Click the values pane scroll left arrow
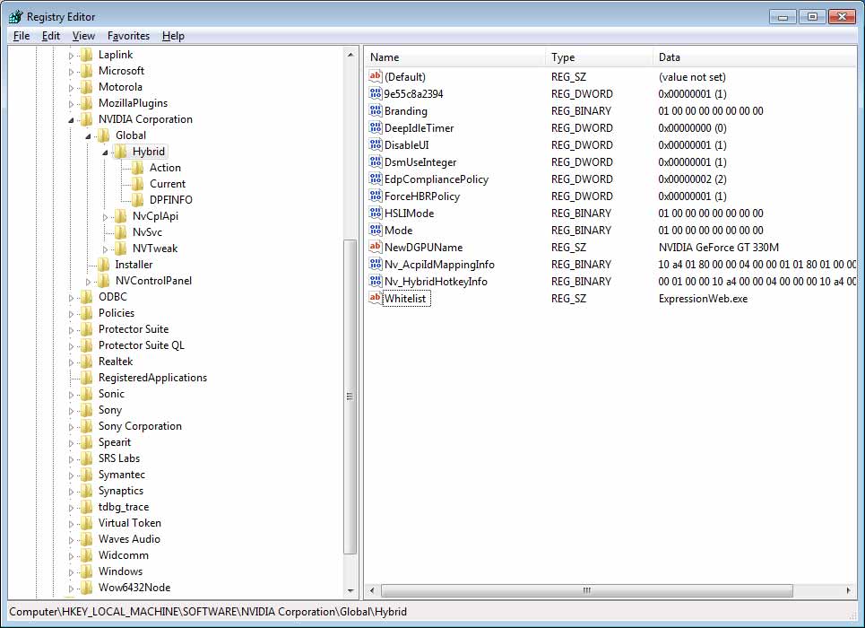 (x=372, y=590)
